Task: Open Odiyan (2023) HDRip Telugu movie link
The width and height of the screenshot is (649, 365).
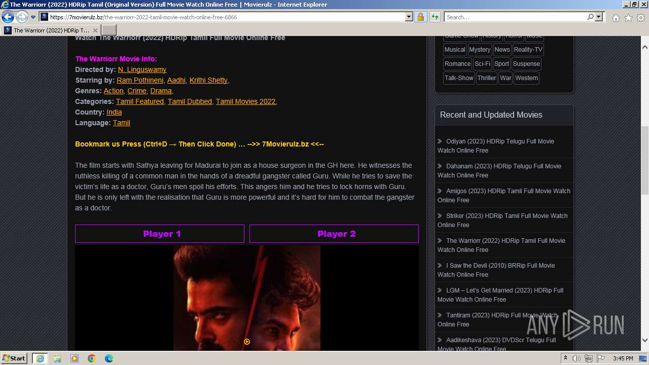Action: click(496, 146)
